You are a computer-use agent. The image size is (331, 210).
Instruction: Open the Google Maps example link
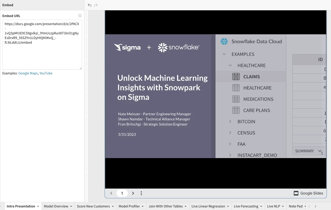coord(28,73)
